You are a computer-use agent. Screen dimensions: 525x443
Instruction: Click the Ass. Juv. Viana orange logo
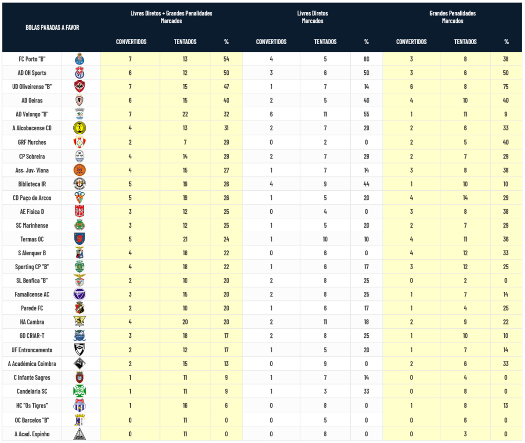click(x=79, y=170)
